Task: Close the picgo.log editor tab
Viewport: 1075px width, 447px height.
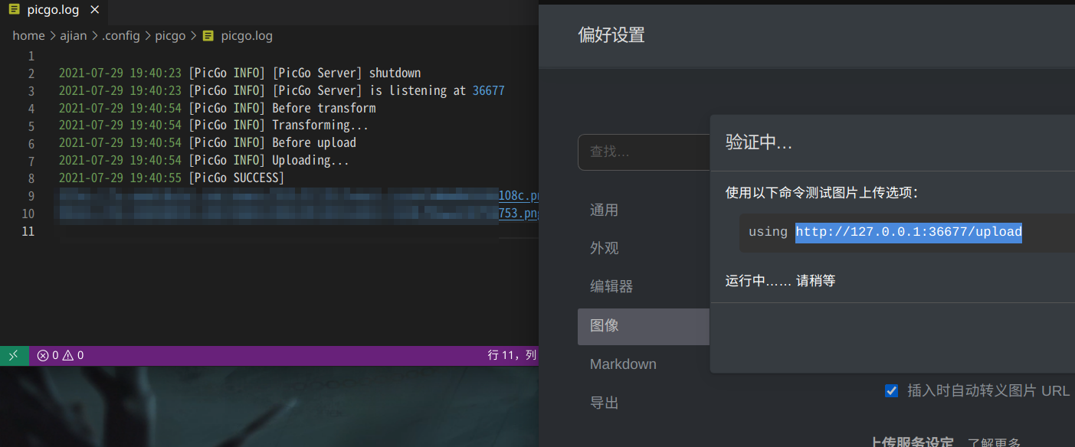Action: (94, 9)
